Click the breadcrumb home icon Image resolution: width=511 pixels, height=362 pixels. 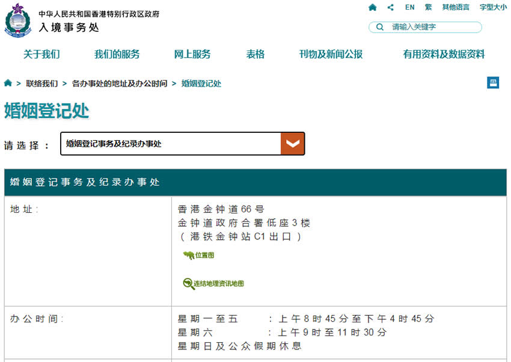(x=8, y=83)
